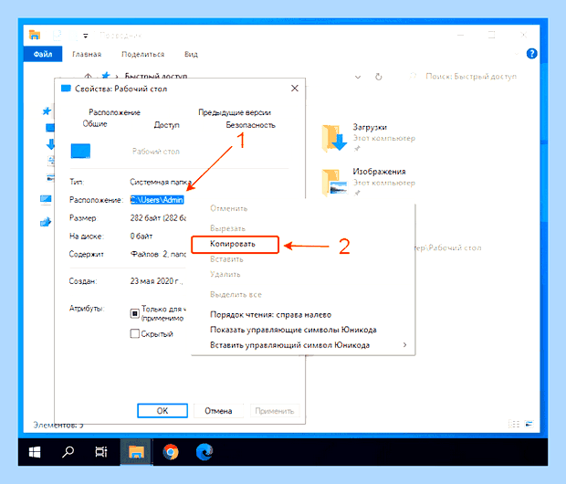Image resolution: width=566 pixels, height=484 pixels.
Task: Click File Explorer icon on the taskbar
Action: tap(136, 452)
